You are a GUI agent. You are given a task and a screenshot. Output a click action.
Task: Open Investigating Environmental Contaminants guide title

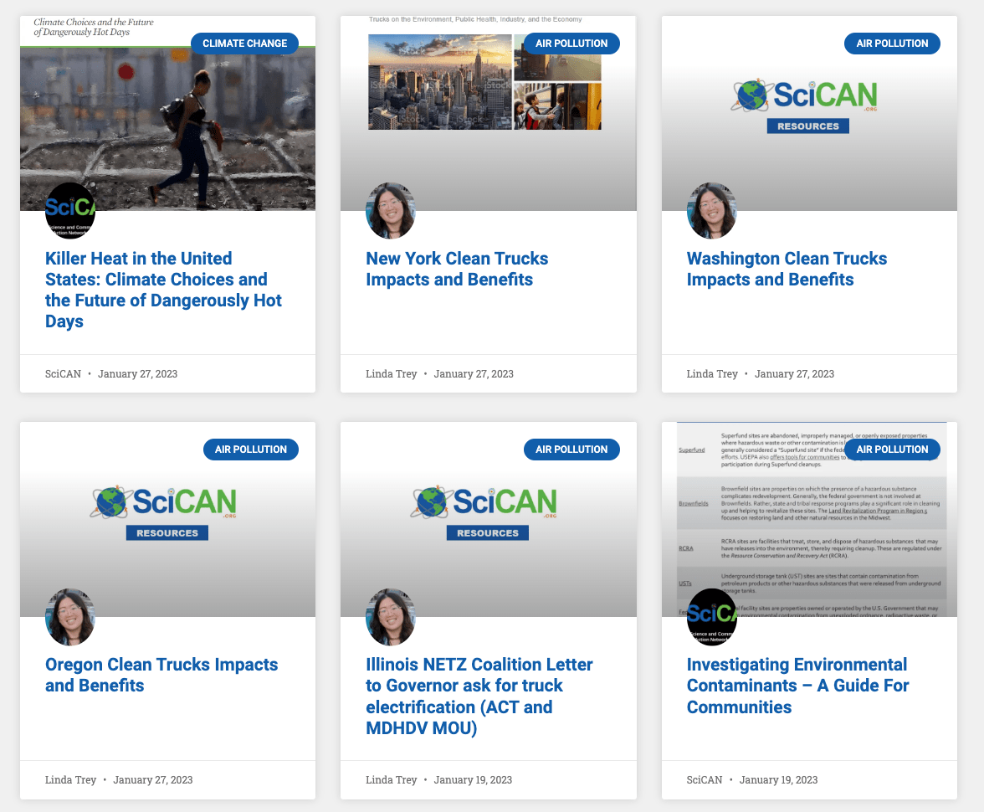pos(797,686)
